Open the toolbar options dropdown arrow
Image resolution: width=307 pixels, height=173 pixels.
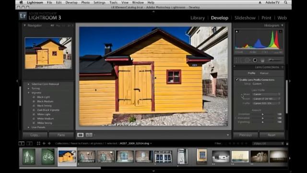(227, 135)
